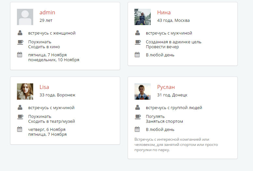Viewport: 253px width, 171px height.
Task: Open Нина profile name link
Action: [164, 12]
